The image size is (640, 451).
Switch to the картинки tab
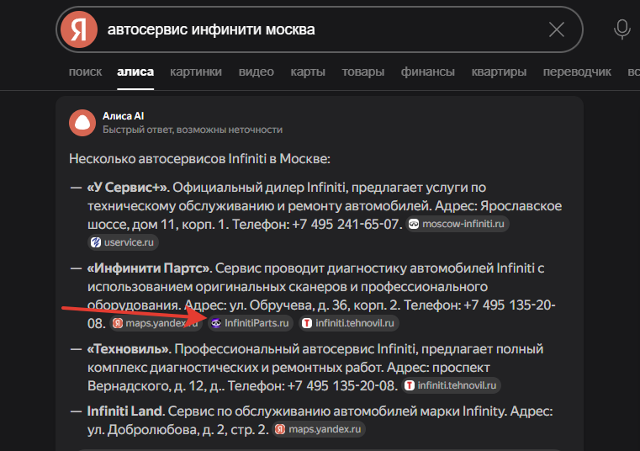point(196,72)
